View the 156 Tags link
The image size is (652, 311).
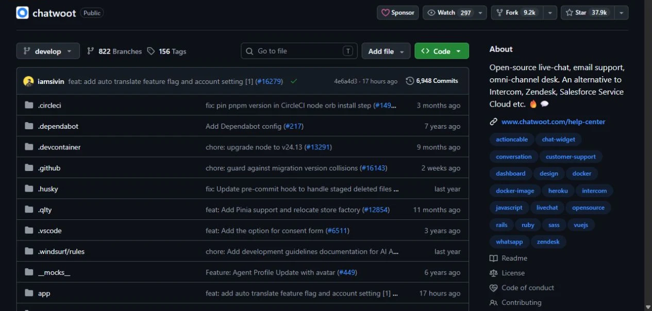tap(166, 51)
